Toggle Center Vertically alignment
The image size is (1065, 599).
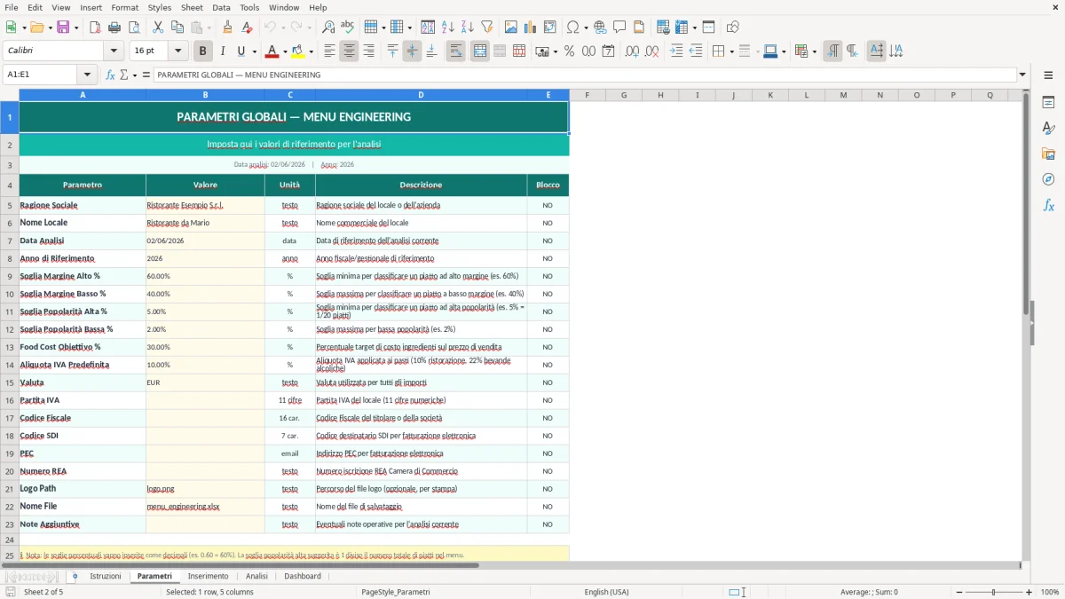[x=412, y=51]
